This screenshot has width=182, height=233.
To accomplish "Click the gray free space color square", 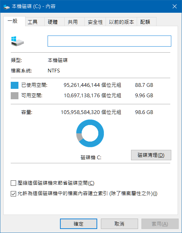I will pos(14,96).
